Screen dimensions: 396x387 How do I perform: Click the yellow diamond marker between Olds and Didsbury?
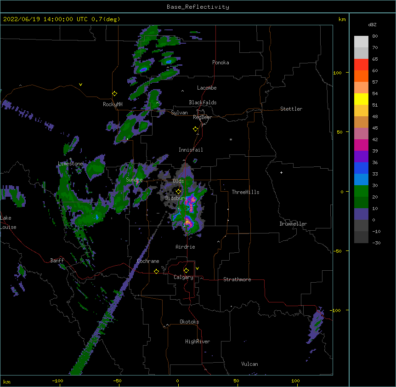point(178,192)
